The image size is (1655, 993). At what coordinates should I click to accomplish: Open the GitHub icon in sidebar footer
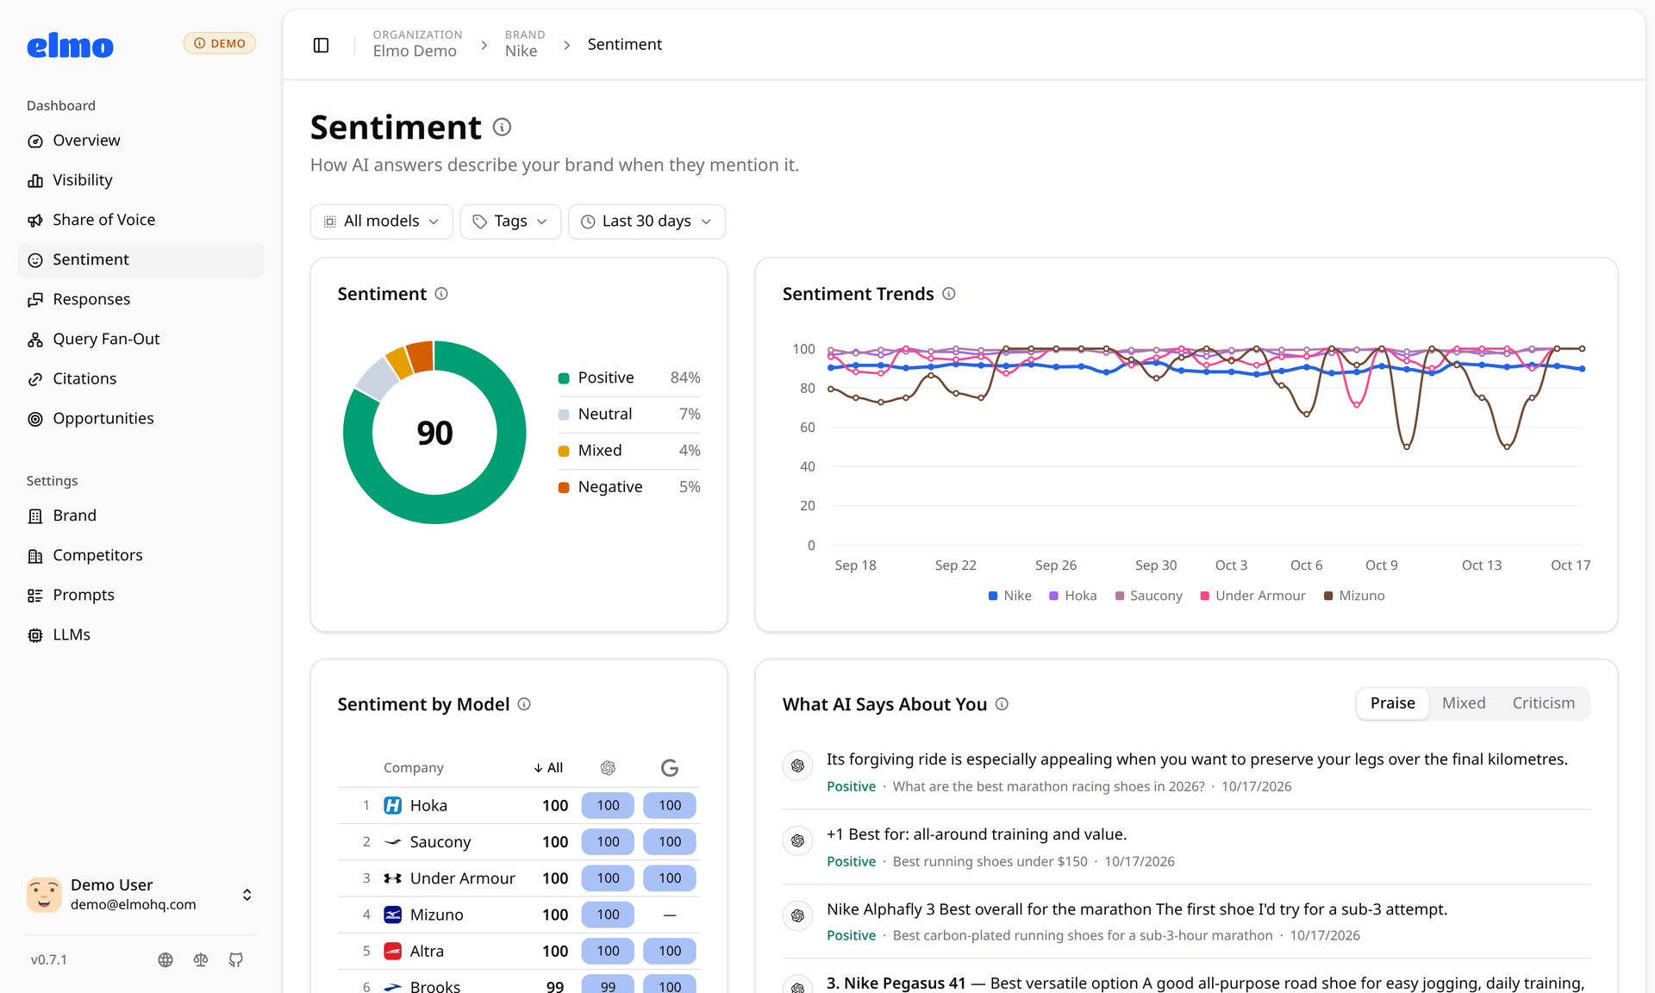point(236,959)
